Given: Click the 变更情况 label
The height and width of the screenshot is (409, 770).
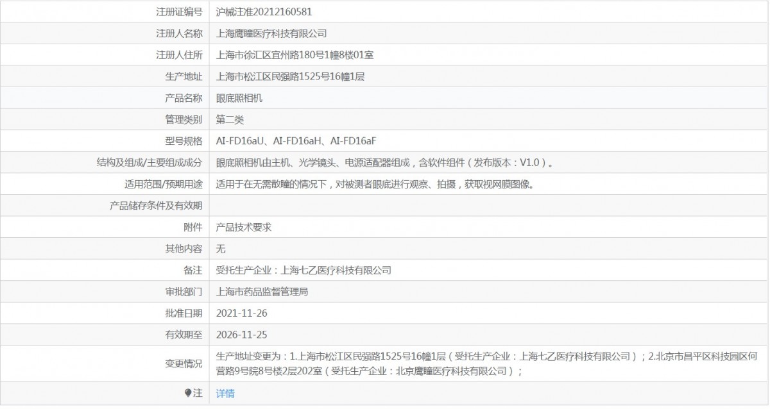Looking at the screenshot, I should [184, 363].
